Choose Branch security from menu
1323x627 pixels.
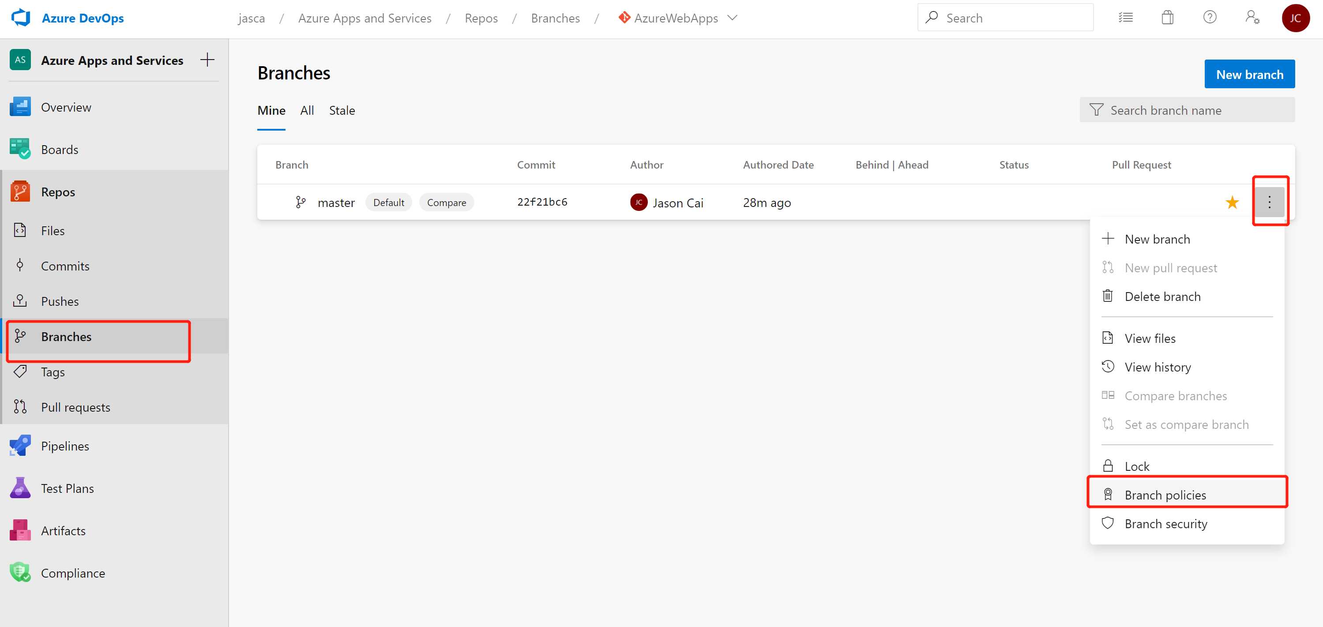(1187, 523)
